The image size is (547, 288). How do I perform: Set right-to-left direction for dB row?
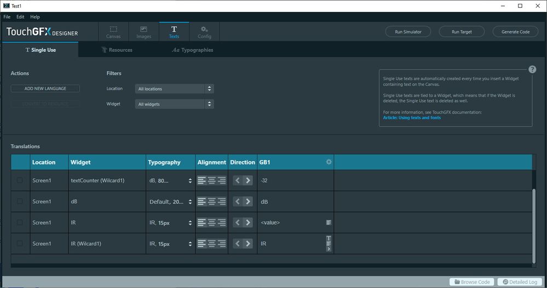click(x=238, y=202)
